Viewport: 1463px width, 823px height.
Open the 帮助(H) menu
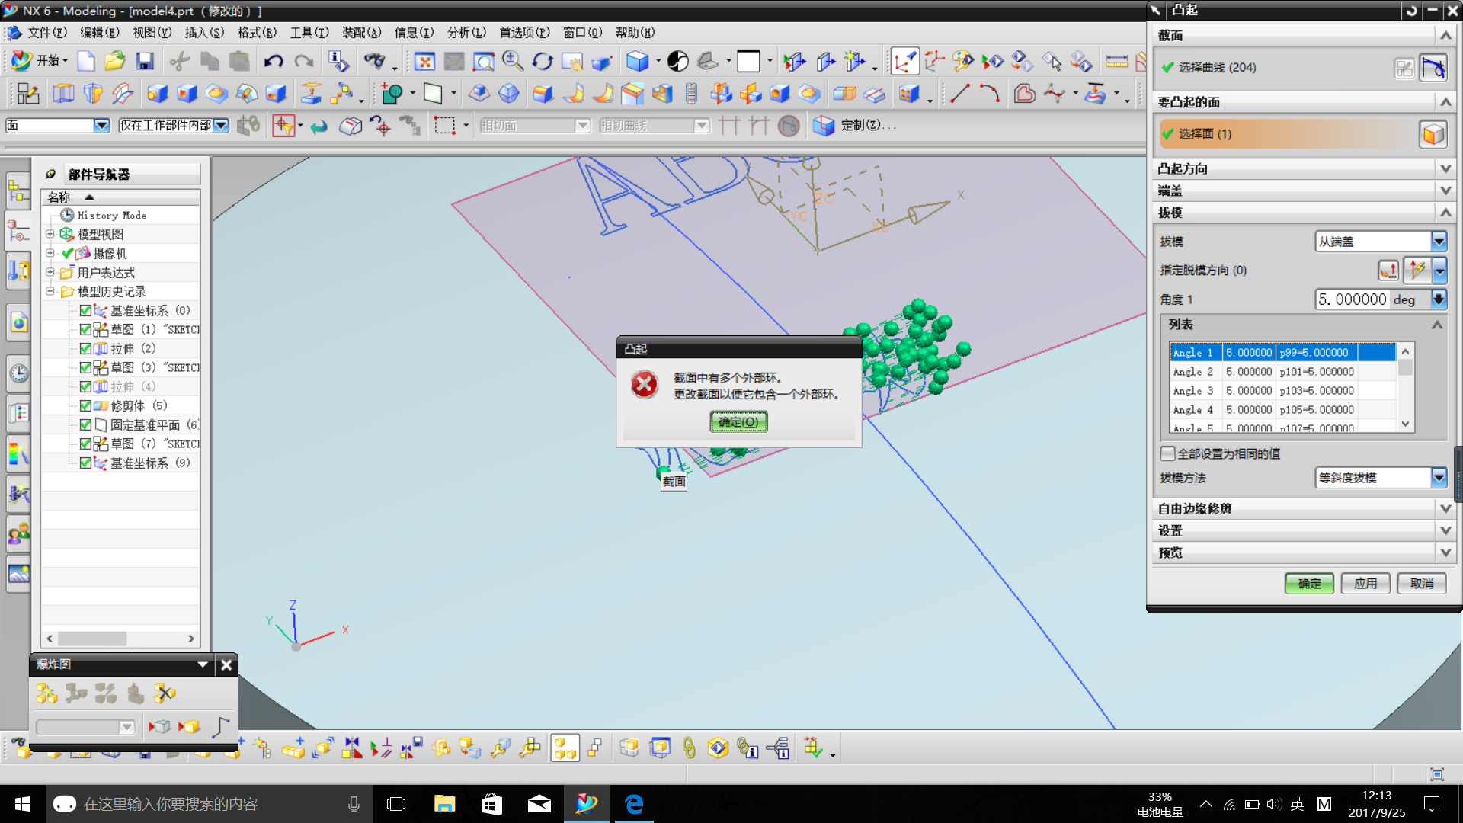635,32
